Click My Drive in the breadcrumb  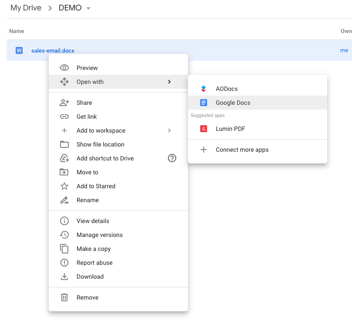(25, 8)
